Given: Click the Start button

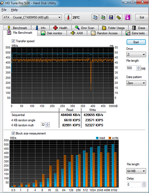Looking at the screenshot, I should 136,42.
